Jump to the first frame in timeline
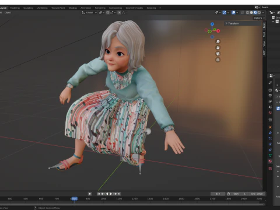 tap(99, 194)
